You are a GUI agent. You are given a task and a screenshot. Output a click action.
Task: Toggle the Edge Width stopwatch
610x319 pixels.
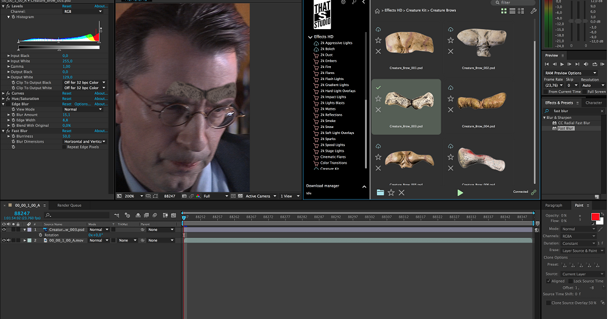coord(13,120)
